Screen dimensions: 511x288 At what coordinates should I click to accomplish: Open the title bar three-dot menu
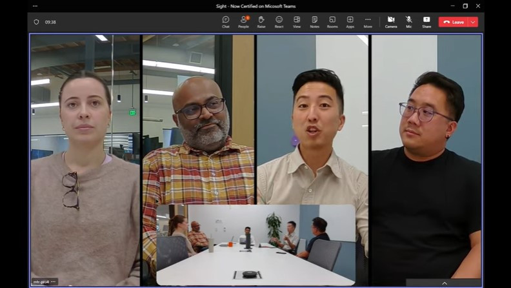[35, 6]
